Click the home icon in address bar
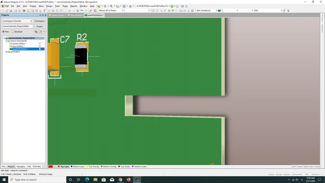The width and height of the screenshot is (325, 183). point(182,6)
